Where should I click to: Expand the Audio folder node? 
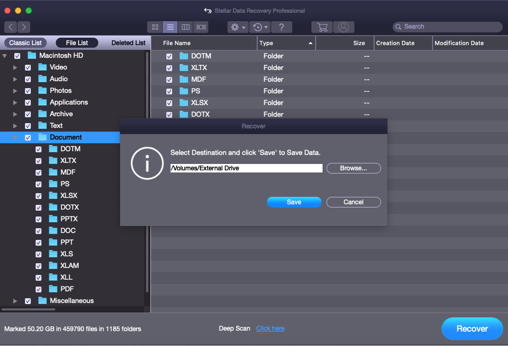click(x=15, y=79)
